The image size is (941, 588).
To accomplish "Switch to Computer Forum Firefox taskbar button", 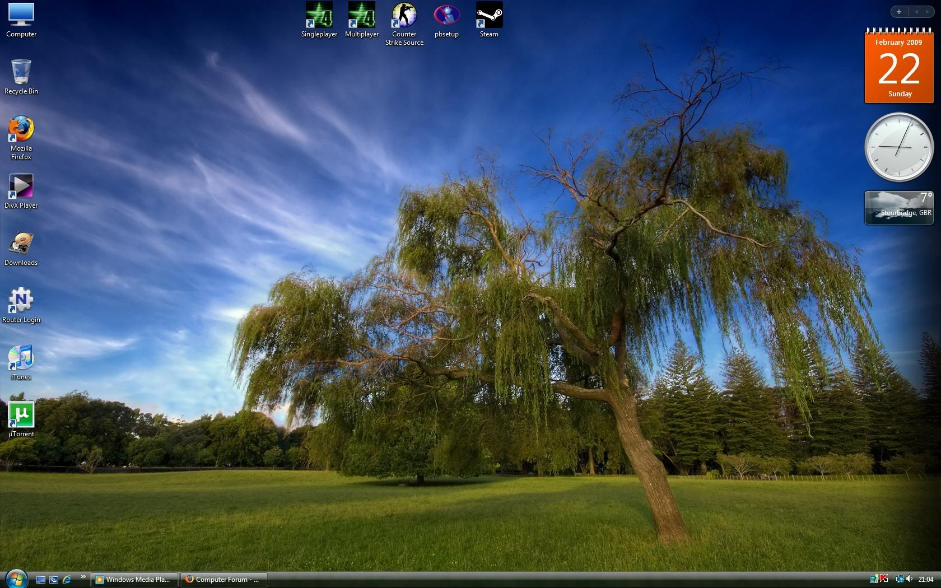I will [x=224, y=580].
